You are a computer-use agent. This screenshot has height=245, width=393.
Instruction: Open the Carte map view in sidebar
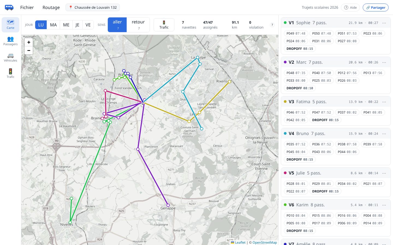(x=10, y=25)
